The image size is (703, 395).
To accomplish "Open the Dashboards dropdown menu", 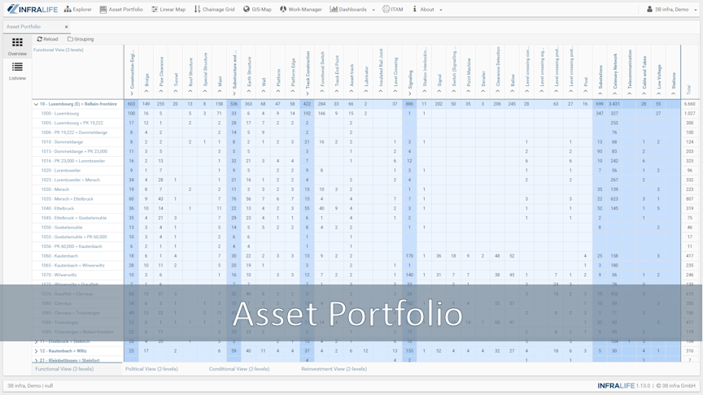I will (351, 10).
